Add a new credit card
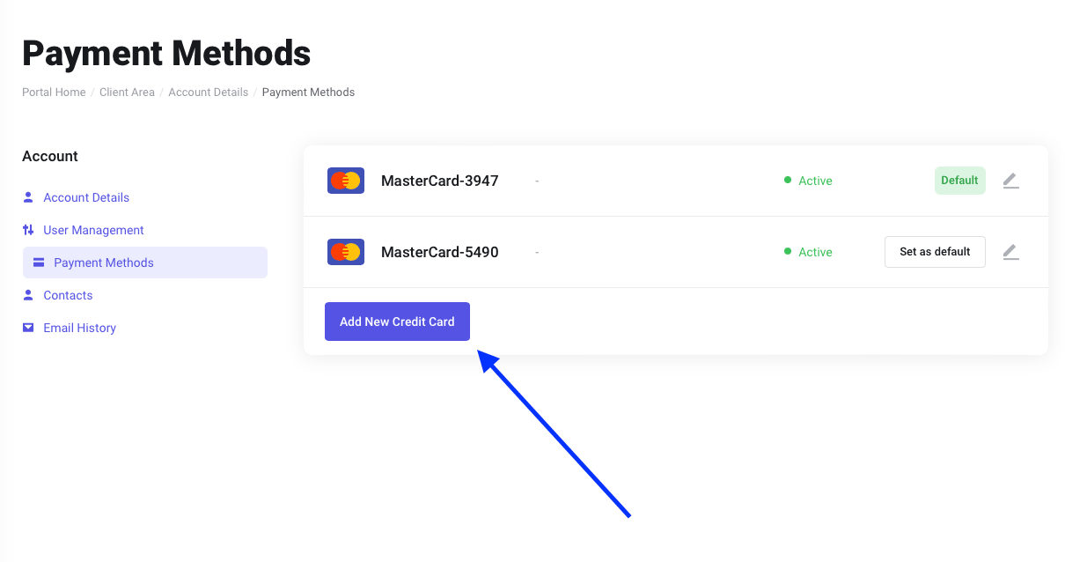 [397, 322]
